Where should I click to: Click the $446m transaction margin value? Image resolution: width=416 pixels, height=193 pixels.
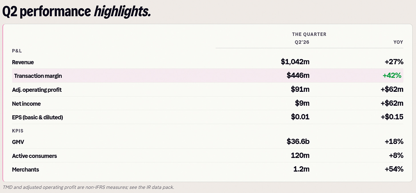pyautogui.click(x=298, y=76)
